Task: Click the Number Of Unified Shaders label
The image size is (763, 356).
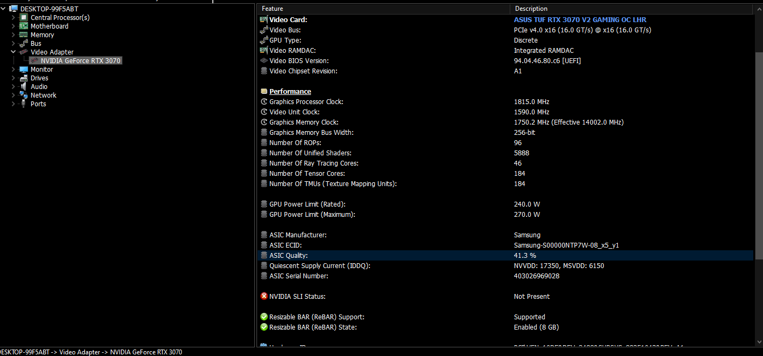Action: pyautogui.click(x=310, y=153)
